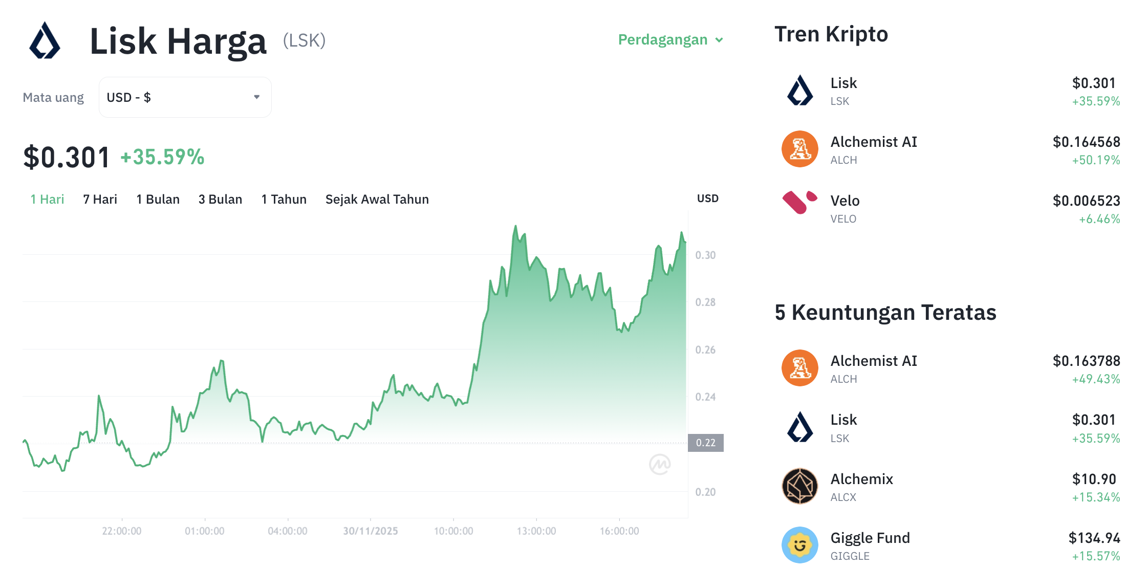Show the 1 Tahun price range
The width and height of the screenshot is (1126, 568).
coord(284,200)
